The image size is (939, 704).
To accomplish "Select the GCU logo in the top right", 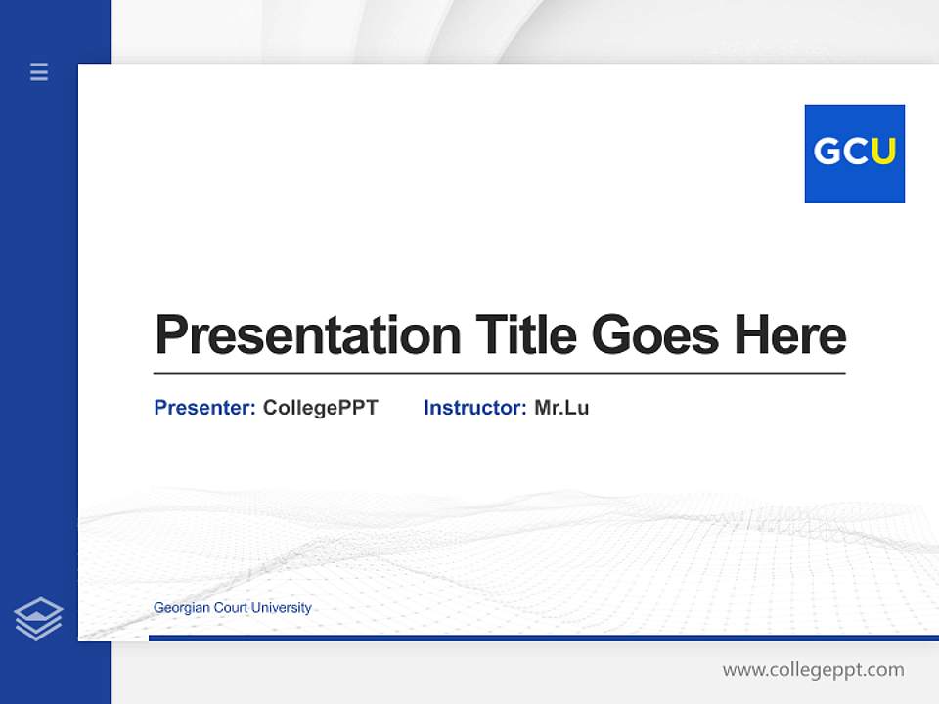I will 854,153.
